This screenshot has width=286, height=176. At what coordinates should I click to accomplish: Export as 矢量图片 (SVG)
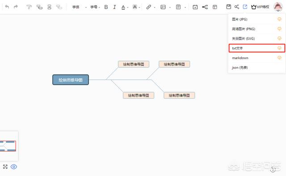click(x=257, y=38)
